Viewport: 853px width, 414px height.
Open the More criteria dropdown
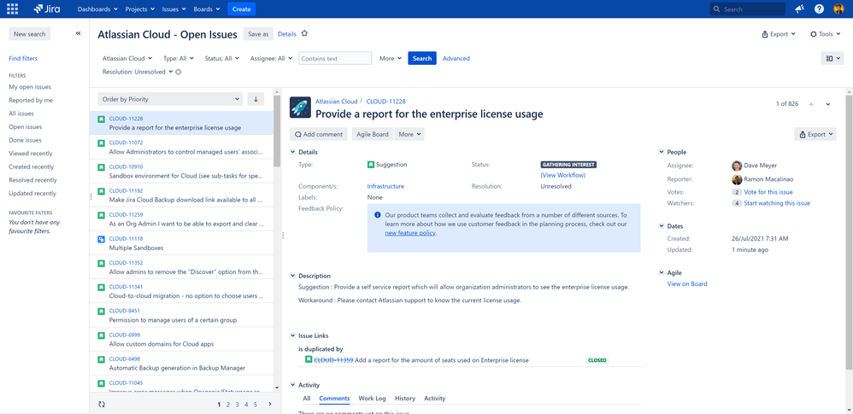pos(391,58)
